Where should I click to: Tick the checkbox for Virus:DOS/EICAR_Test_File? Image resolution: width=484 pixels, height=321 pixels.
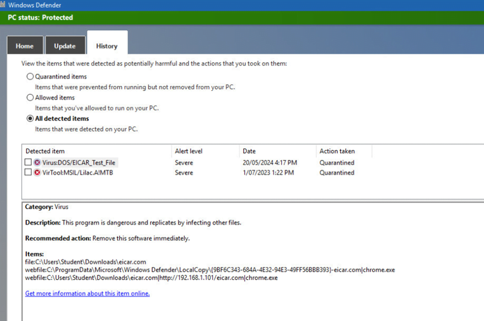(x=28, y=162)
